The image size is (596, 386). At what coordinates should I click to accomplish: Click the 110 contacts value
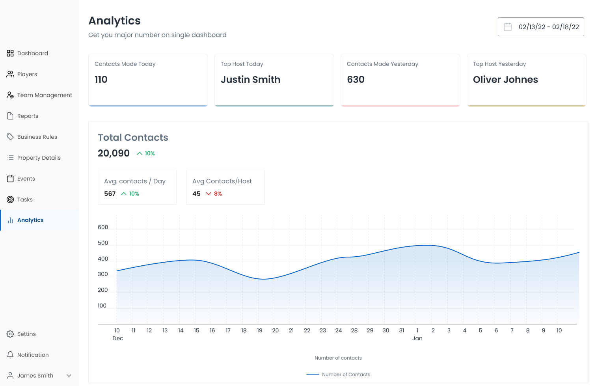[101, 80]
